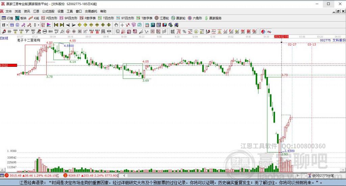This screenshot has width=346, height=186.
Task: Select the percent retracement tool
Action: (184, 31)
